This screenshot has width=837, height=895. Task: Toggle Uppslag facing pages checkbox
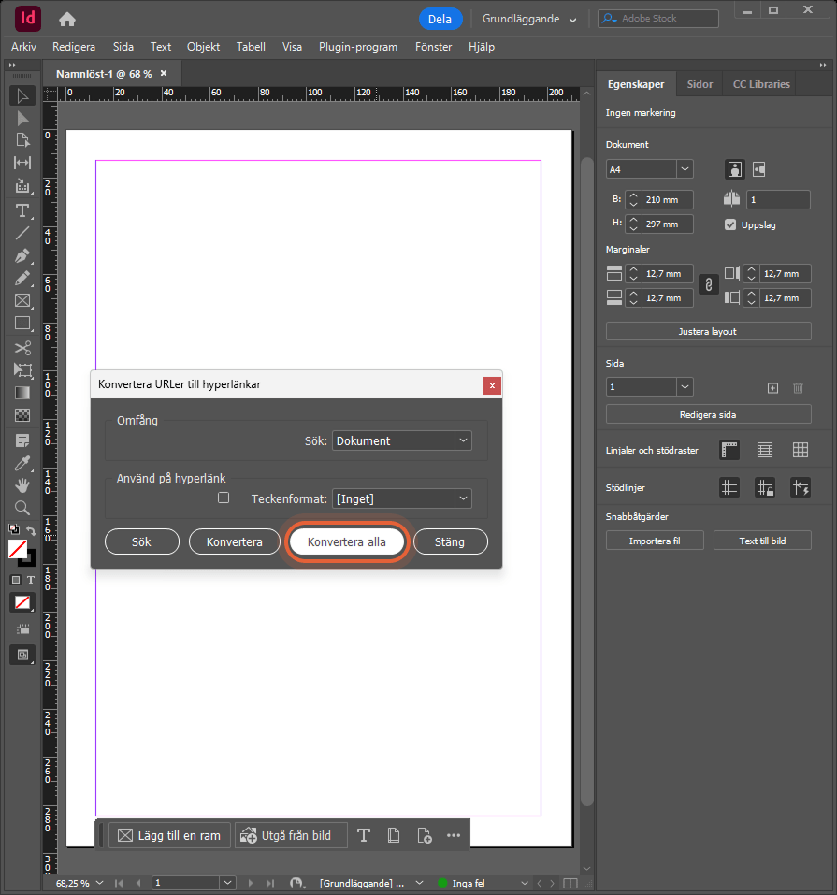tap(730, 224)
